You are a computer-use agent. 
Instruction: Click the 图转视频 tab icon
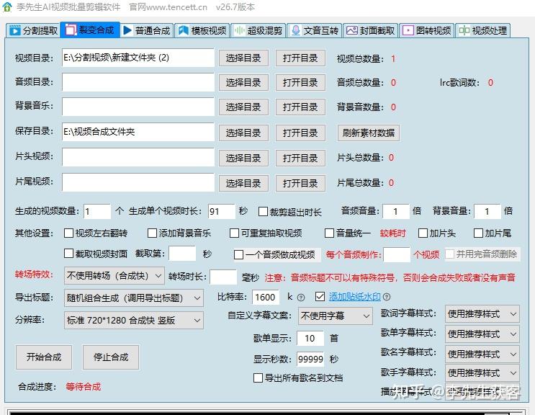point(408,30)
